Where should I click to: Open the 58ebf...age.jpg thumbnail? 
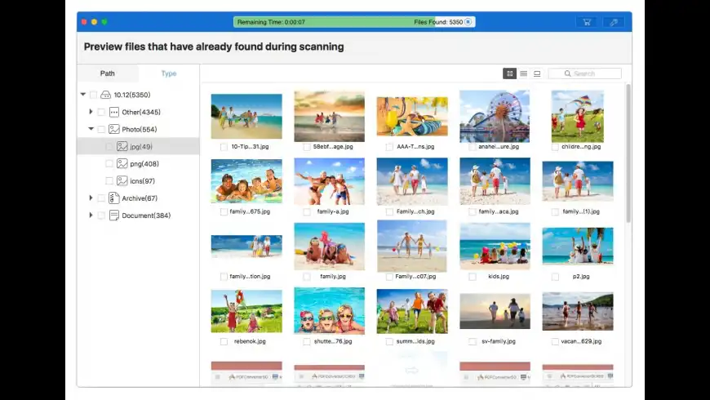pyautogui.click(x=329, y=116)
